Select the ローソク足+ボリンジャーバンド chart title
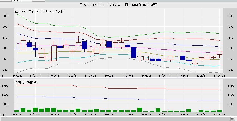 tap(39, 12)
